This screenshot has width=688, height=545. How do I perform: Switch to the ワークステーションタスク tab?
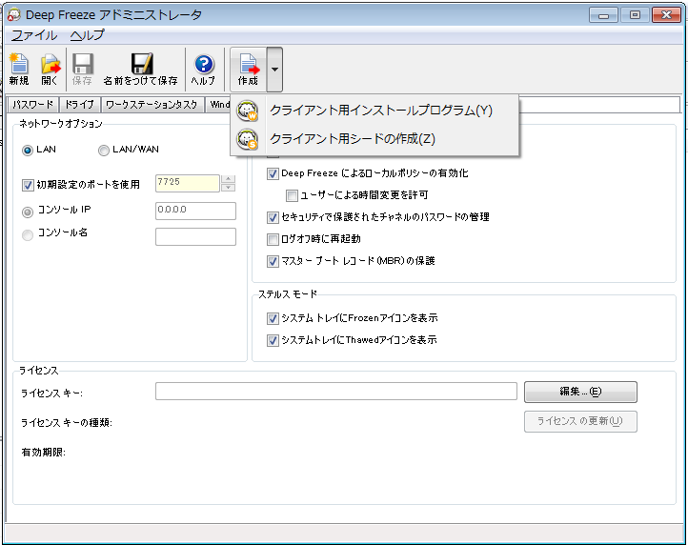coord(152,105)
